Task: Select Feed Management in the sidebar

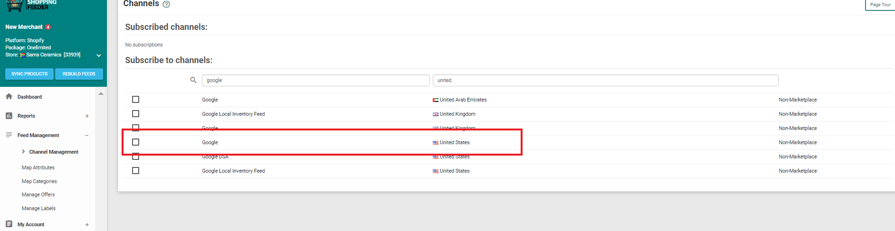Action: 38,135
